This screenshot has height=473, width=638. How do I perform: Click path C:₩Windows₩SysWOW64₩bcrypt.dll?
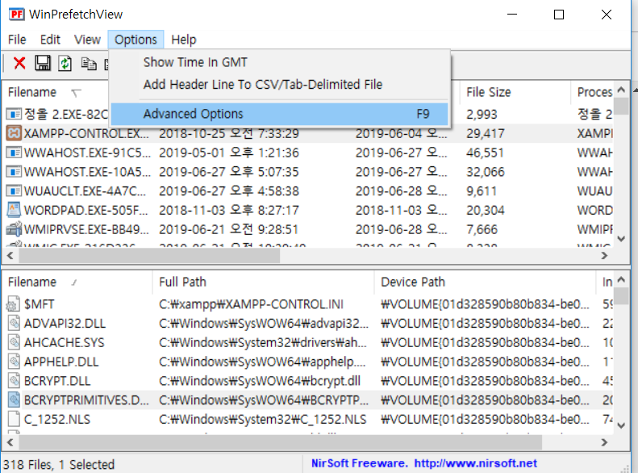click(260, 381)
